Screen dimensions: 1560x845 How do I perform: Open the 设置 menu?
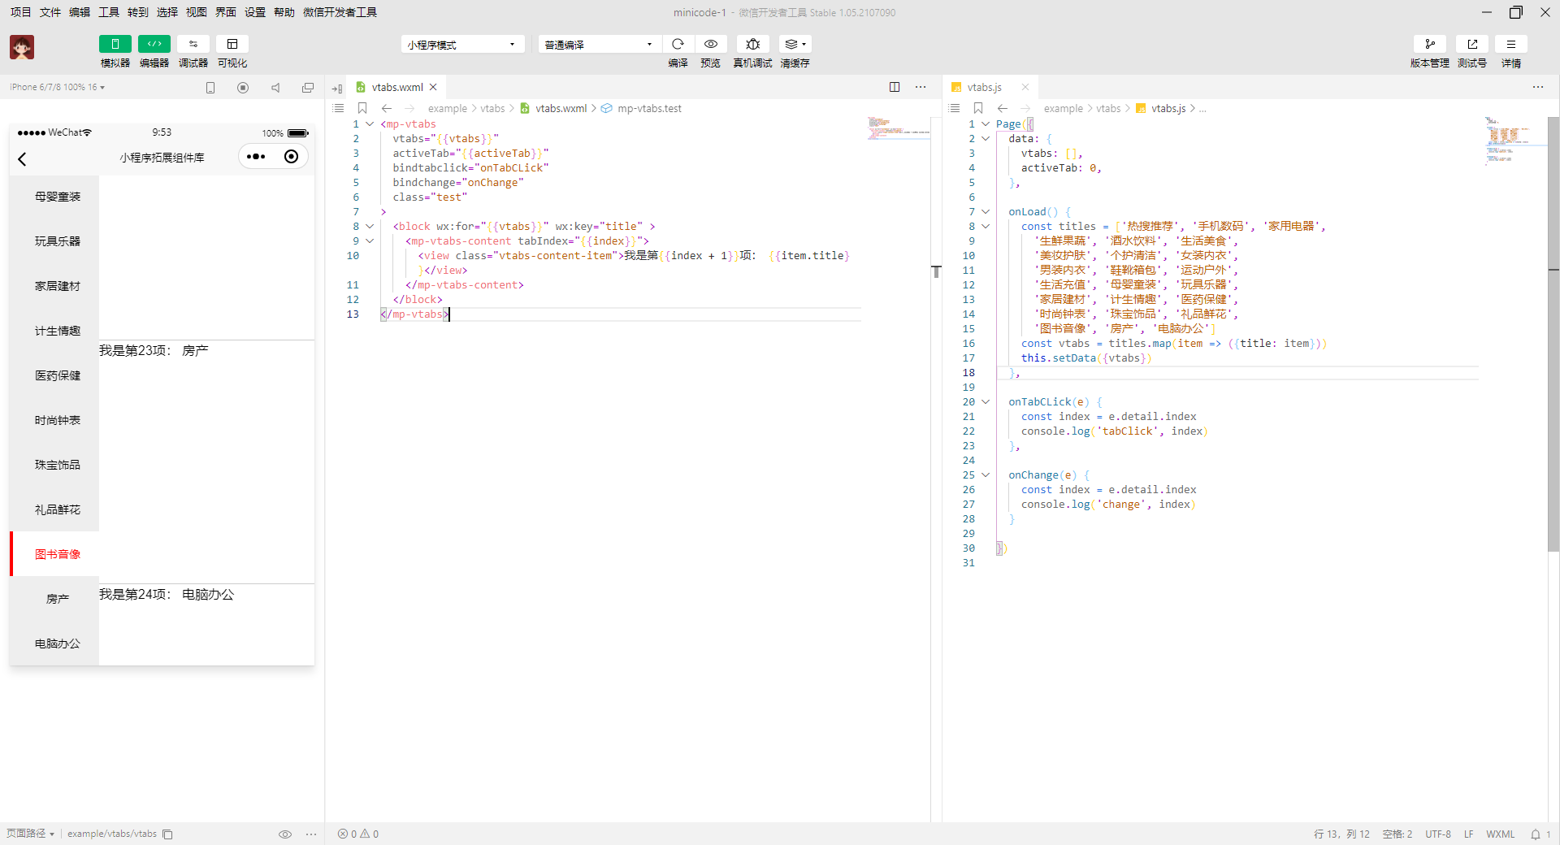pos(255,12)
